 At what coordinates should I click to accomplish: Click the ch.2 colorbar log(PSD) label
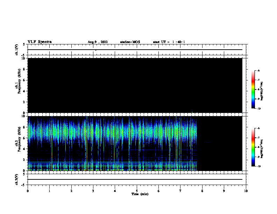pyautogui.click(x=262, y=149)
